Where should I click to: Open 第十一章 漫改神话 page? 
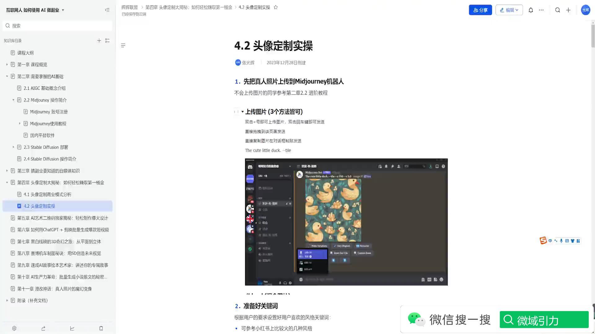[55, 289]
